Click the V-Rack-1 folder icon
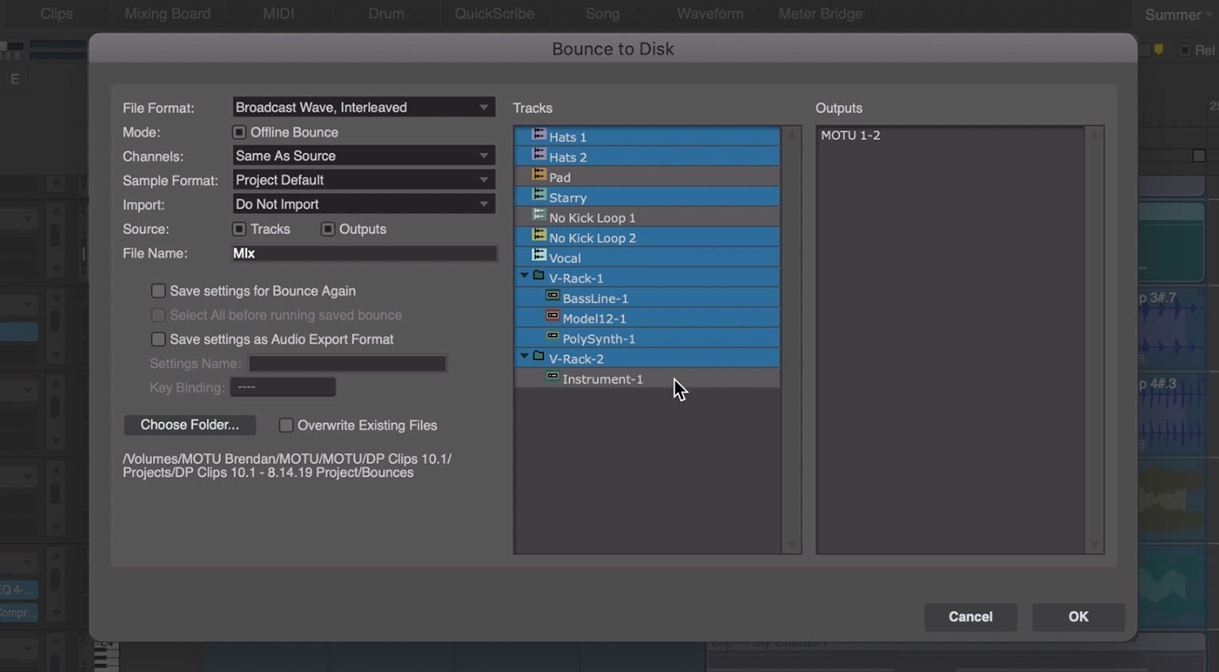1219x672 pixels. click(538, 277)
